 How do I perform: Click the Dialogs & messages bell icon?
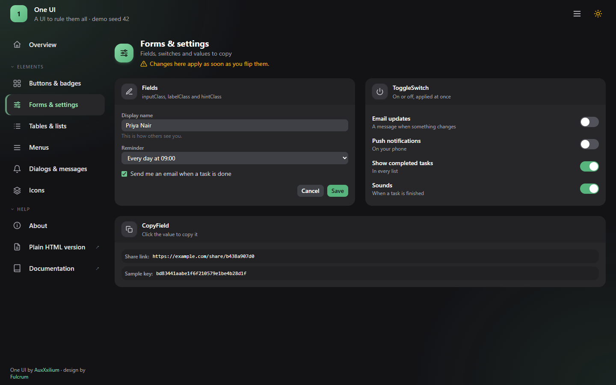click(17, 169)
